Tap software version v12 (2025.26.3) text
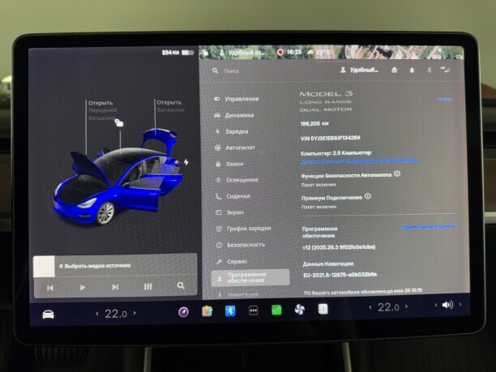 point(339,247)
